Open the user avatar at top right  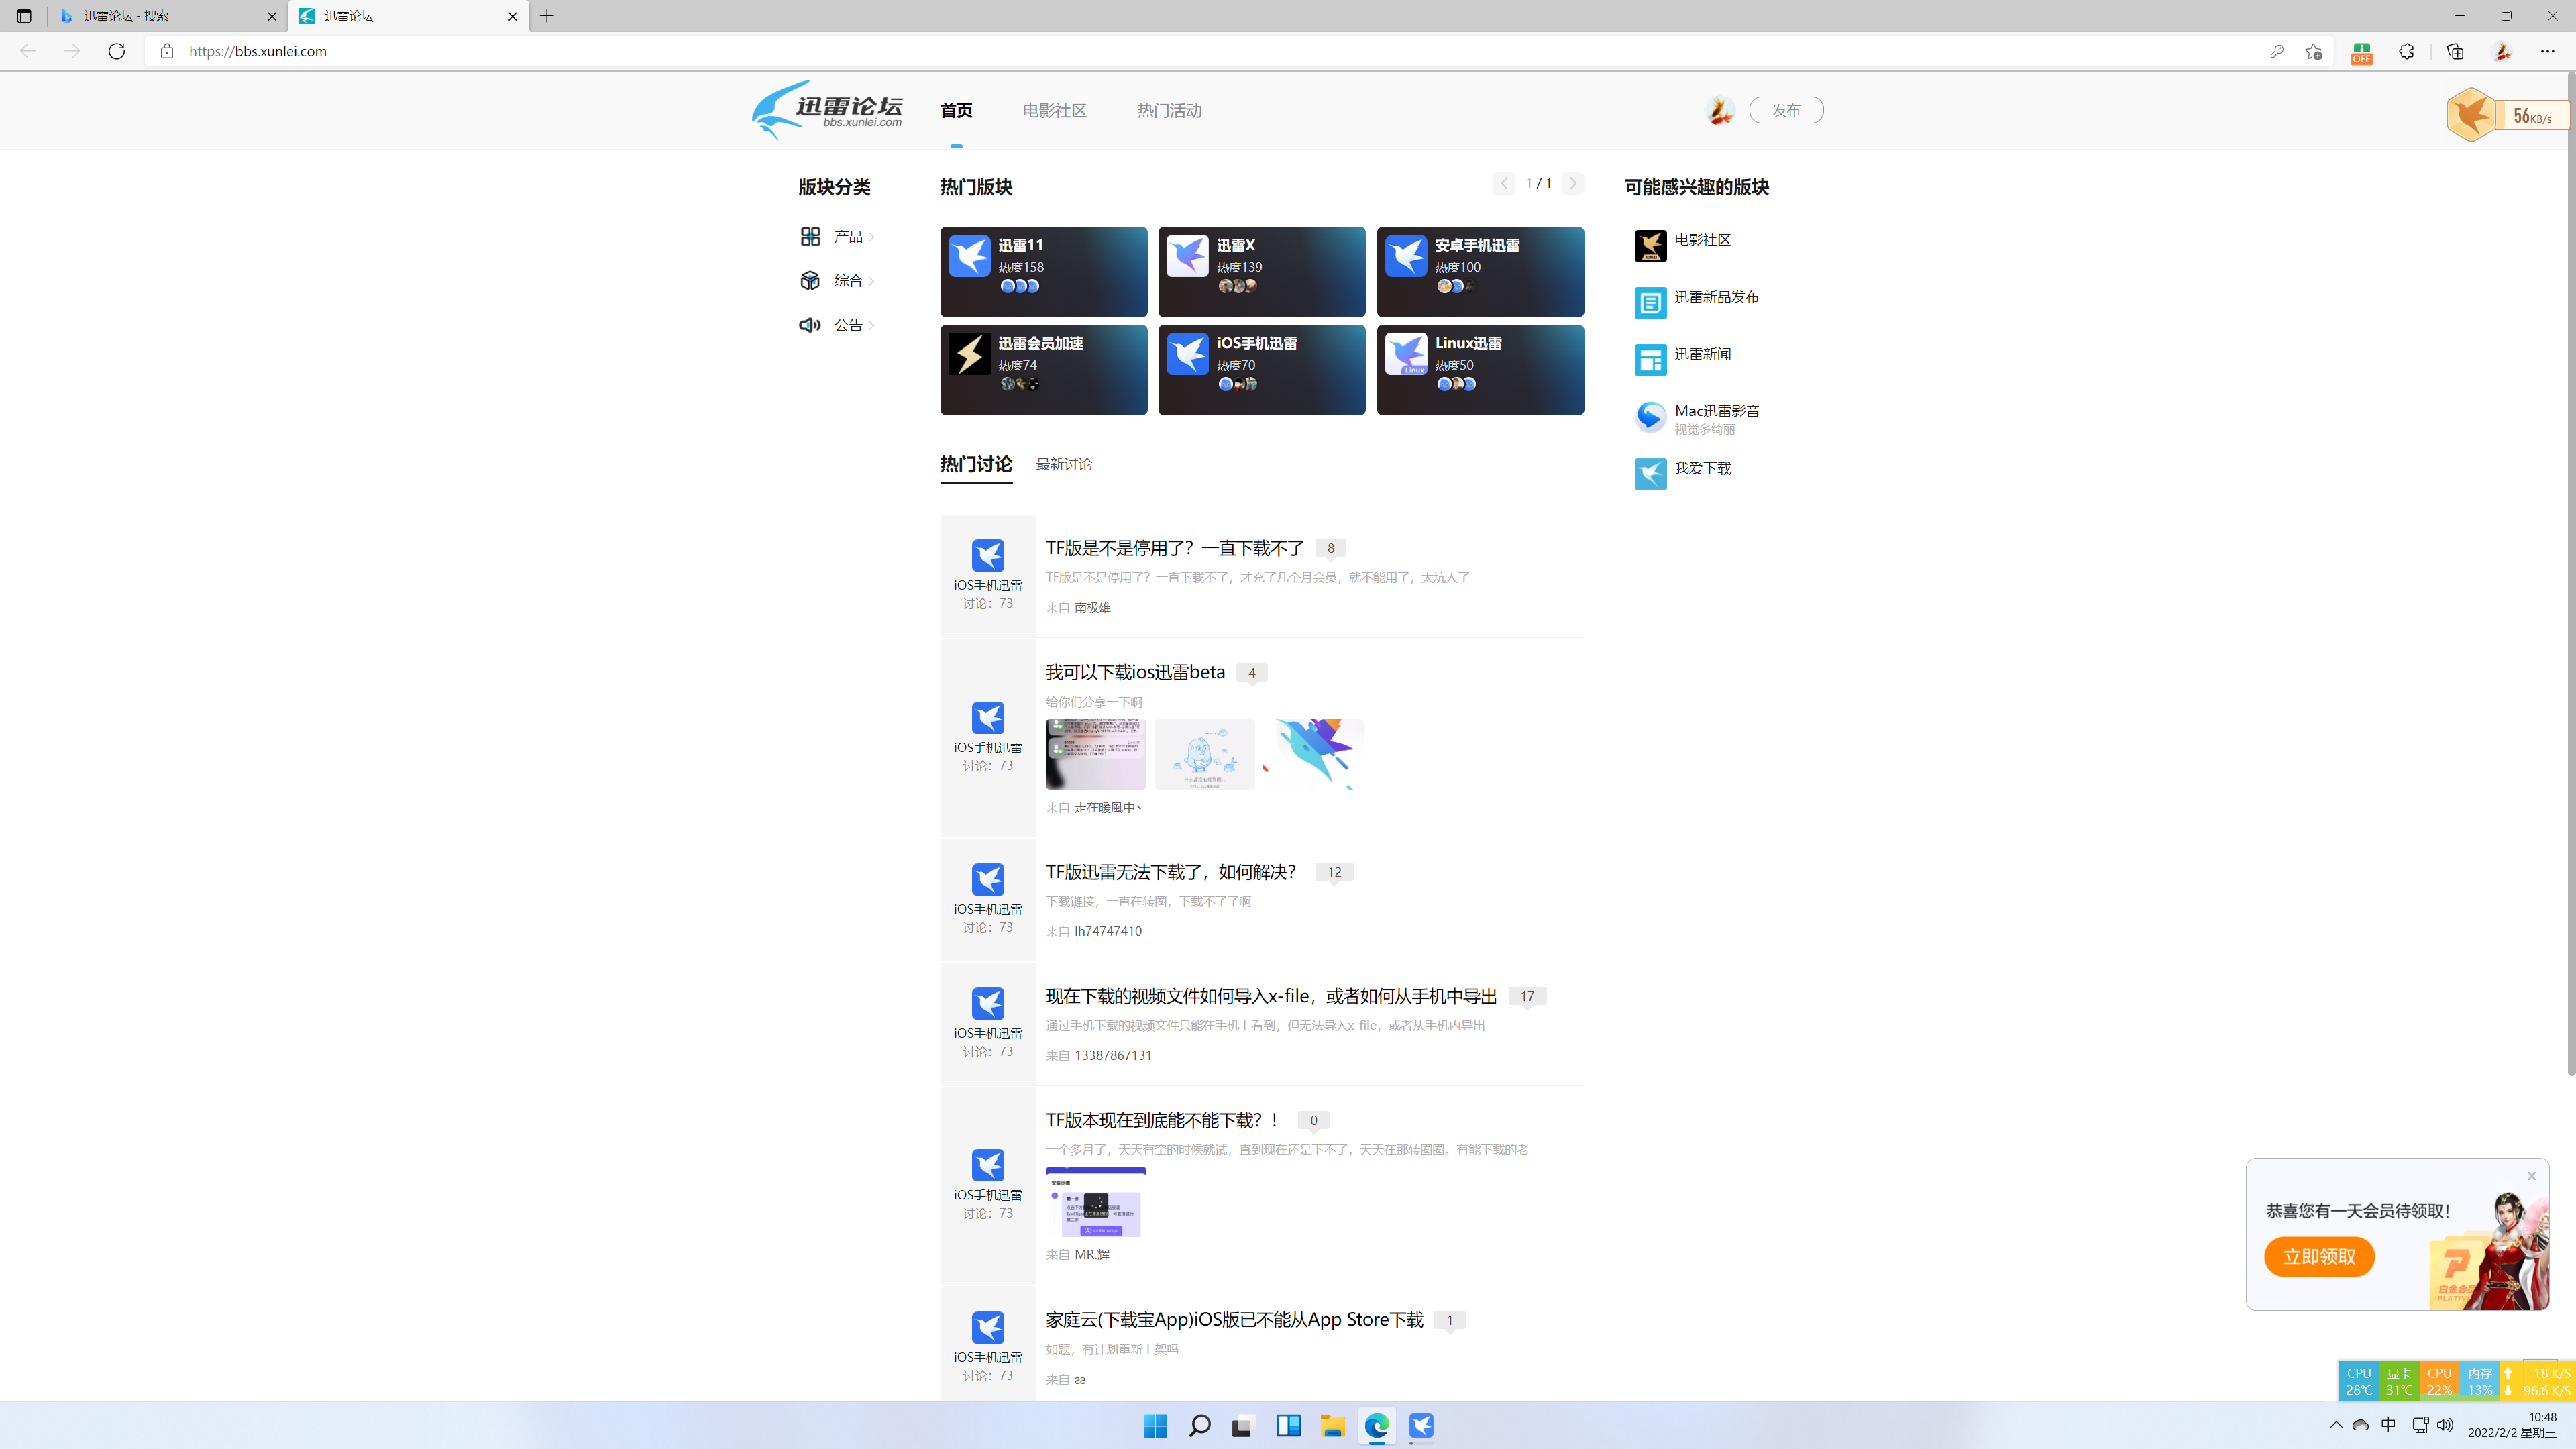tap(1720, 110)
